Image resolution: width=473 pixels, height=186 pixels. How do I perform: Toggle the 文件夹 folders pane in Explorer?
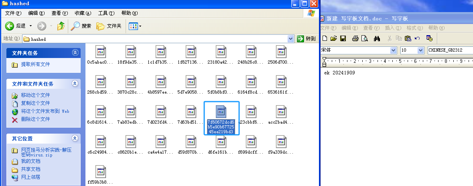pos(109,26)
